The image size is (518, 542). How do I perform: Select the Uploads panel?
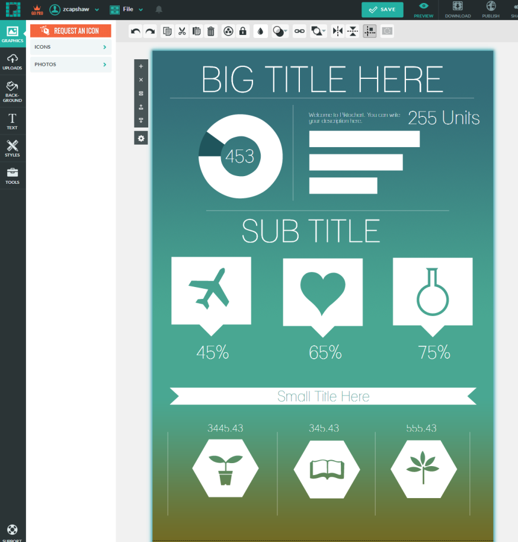tap(12, 60)
